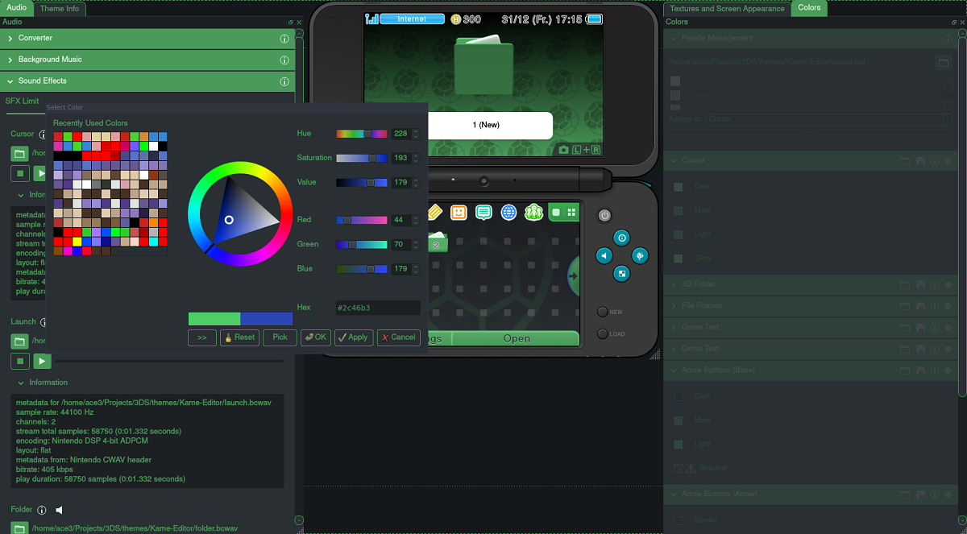Open the Textures and Screen Appearance tab
The width and height of the screenshot is (967, 534).
tap(727, 8)
